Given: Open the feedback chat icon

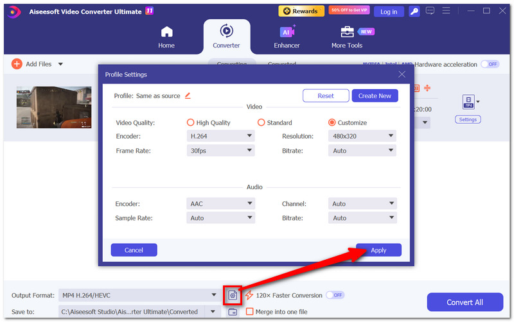Looking at the screenshot, I should point(430,11).
